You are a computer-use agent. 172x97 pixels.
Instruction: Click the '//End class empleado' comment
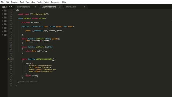click(28, 82)
